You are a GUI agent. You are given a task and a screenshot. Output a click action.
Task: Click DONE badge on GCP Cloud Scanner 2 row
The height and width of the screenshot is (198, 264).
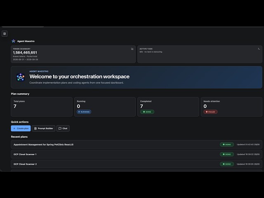coord(227,164)
